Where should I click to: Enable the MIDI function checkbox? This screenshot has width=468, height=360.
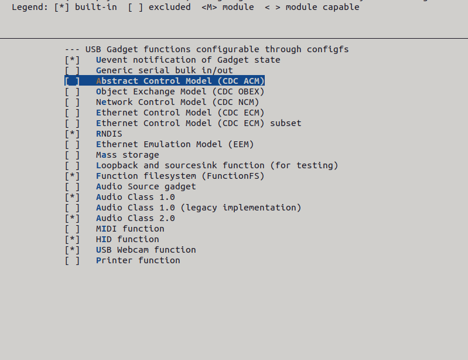[72, 229]
